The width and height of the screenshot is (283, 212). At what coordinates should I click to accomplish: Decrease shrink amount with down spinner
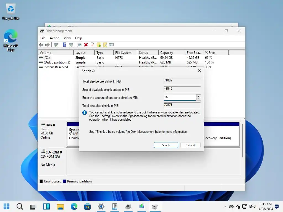click(198, 99)
